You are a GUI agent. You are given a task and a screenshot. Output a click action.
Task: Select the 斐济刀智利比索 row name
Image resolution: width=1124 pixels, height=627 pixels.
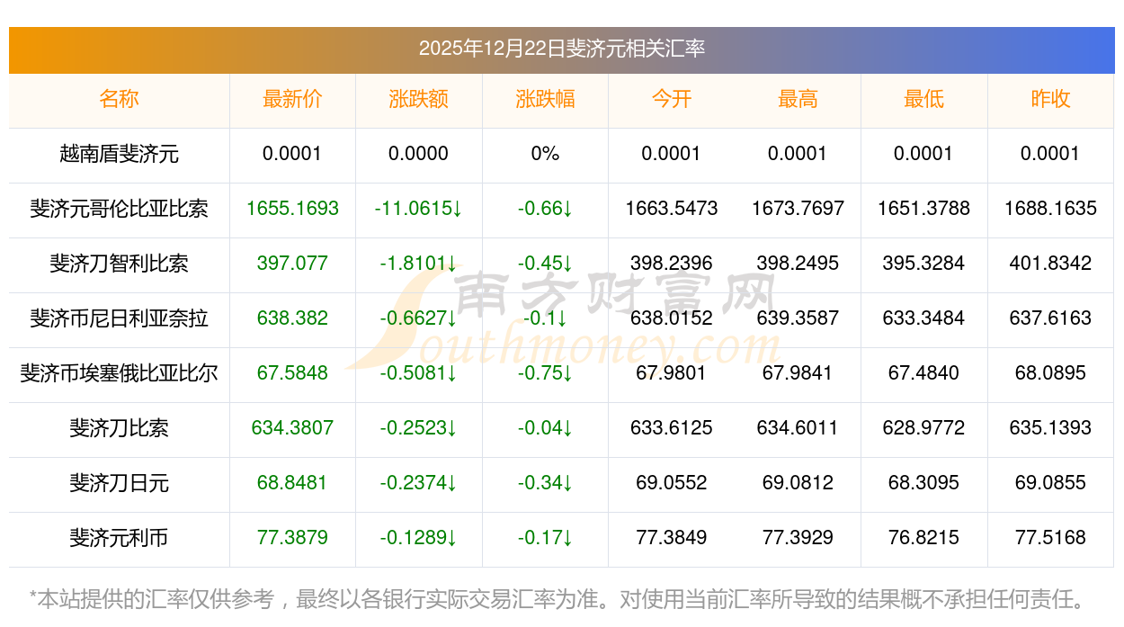click(x=119, y=264)
